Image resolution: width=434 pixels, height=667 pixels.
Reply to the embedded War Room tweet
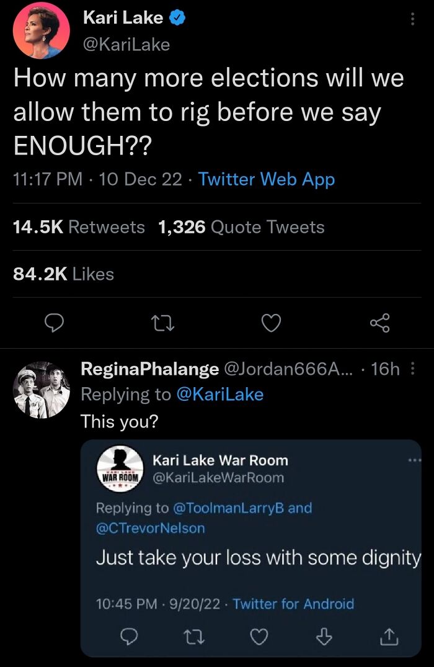click(x=128, y=635)
